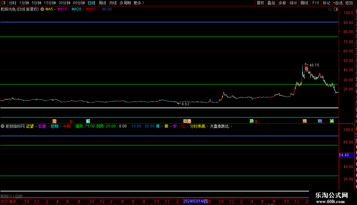
Task: Click the 回 event marker
Action: 185,121
